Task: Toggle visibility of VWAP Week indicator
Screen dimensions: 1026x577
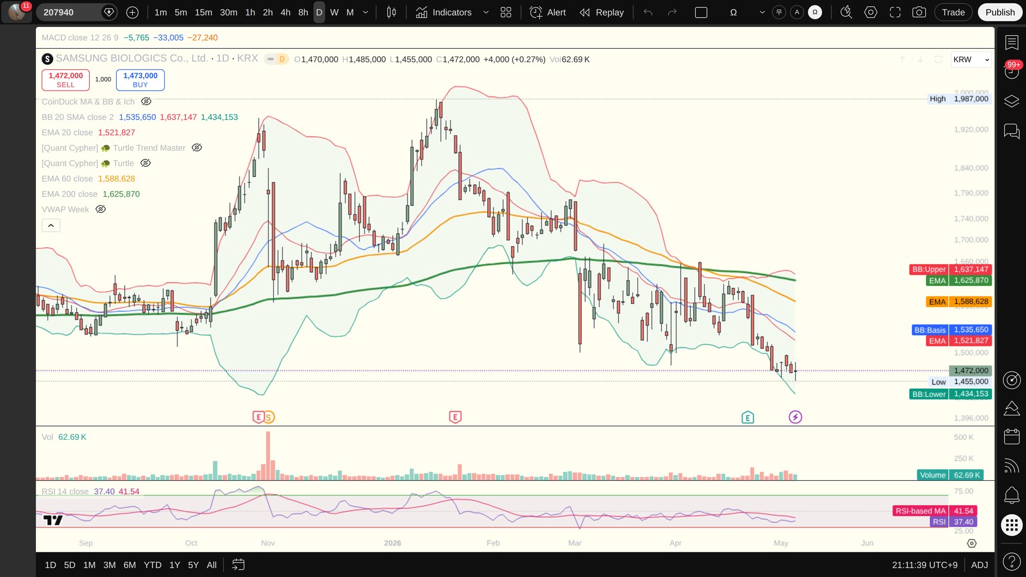Action: pyautogui.click(x=101, y=209)
